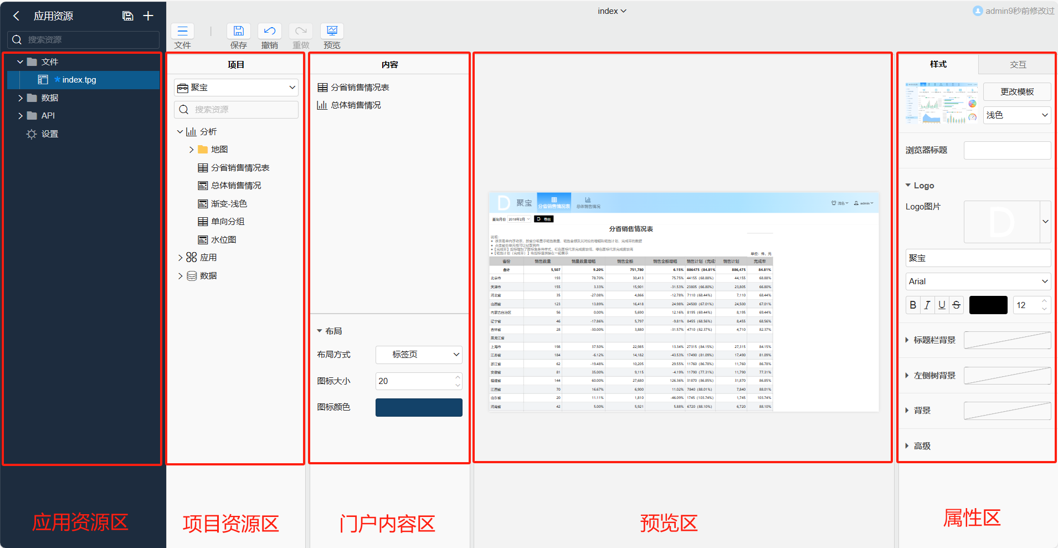Open the 标题栏背景 color swatch

1007,340
